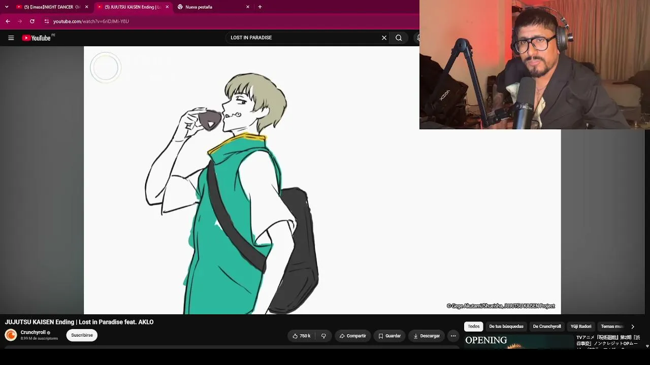The width and height of the screenshot is (650, 365).
Task: Like the video with 750 k button
Action: (x=302, y=336)
